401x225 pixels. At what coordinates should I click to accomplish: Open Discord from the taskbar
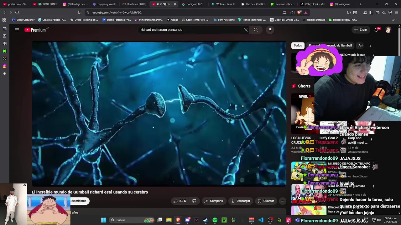click(x=187, y=220)
